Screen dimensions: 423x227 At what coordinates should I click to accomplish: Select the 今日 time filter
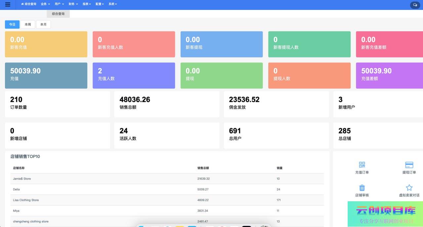pos(12,24)
